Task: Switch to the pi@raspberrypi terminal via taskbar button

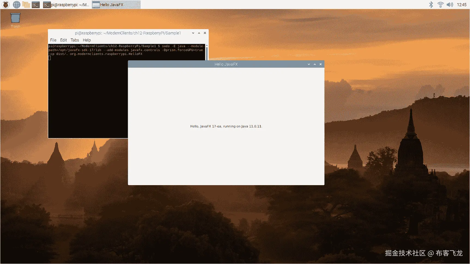Action: coord(67,4)
